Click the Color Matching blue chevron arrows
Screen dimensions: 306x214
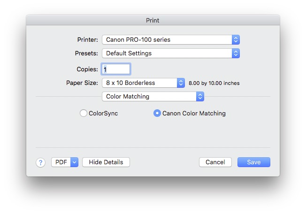[x=200, y=97]
